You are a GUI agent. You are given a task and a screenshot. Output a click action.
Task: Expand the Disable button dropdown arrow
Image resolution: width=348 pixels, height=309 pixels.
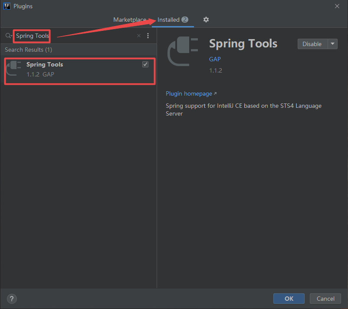coord(332,44)
